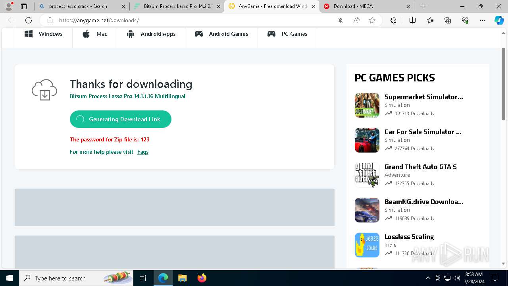The height and width of the screenshot is (286, 508).
Task: Close the AnyGame tab
Action: pyautogui.click(x=313, y=6)
